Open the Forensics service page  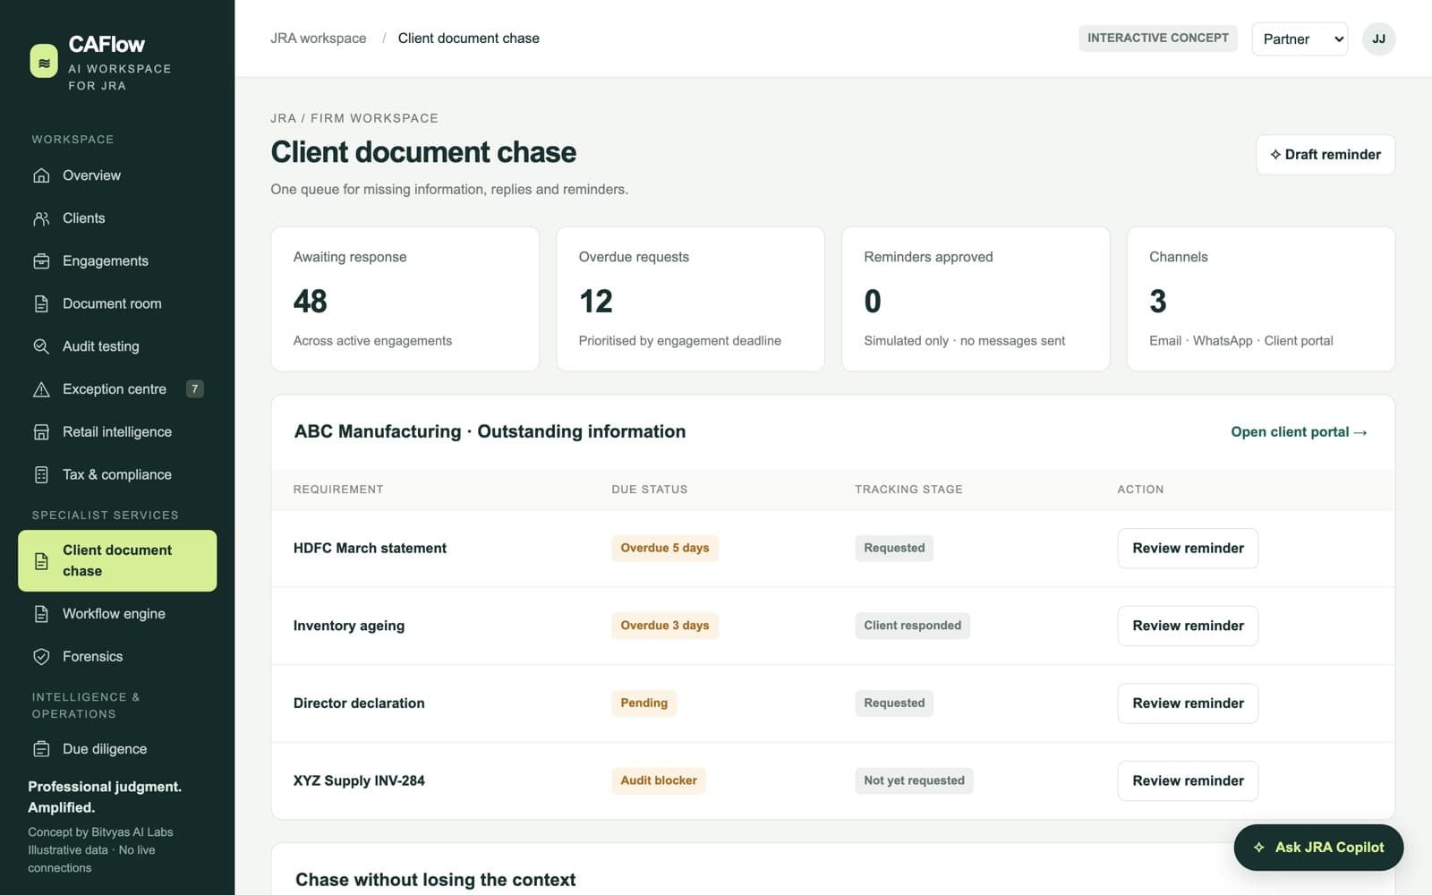(117, 657)
